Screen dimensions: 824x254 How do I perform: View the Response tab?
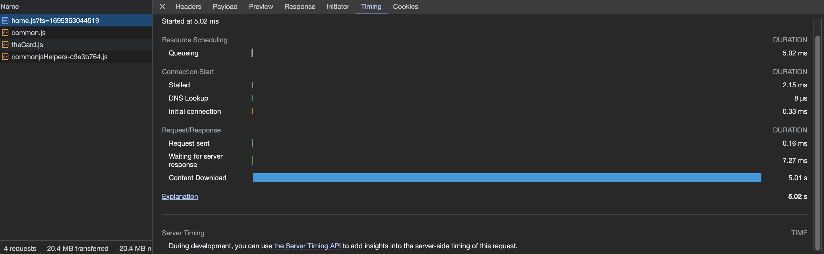click(x=300, y=6)
